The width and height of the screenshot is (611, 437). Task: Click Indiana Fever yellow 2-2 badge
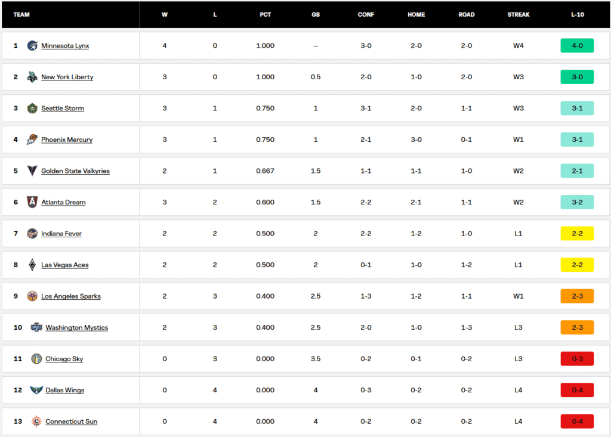click(577, 234)
